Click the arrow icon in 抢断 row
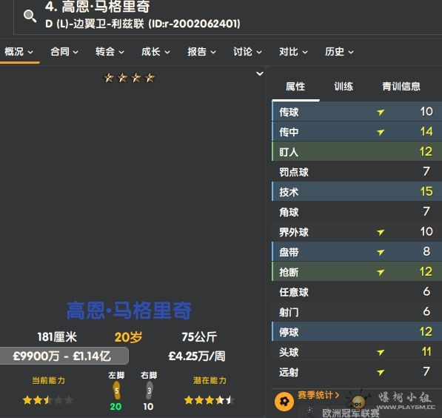442x418 pixels. pos(381,272)
